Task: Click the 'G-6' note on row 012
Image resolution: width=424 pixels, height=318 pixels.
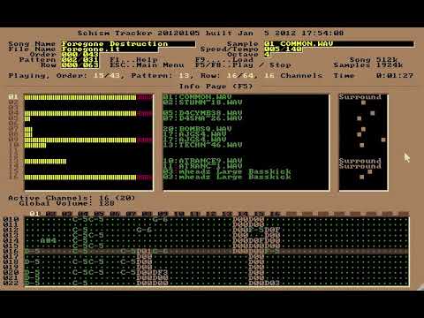Action: 144,230
